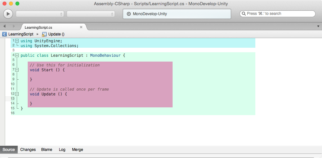Switch to the Changes view tab
Screen dimensions: 322x158
click(x=28, y=150)
